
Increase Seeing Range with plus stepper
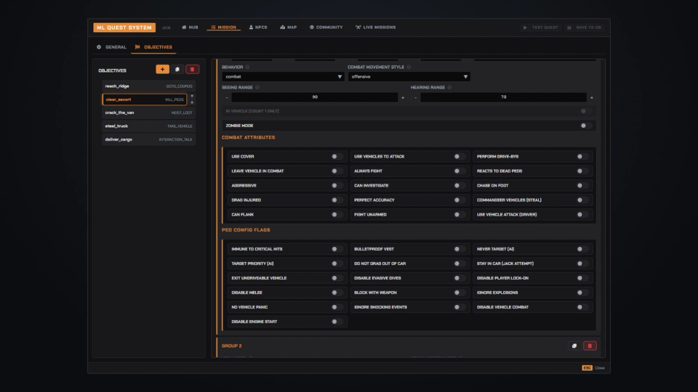tap(403, 97)
